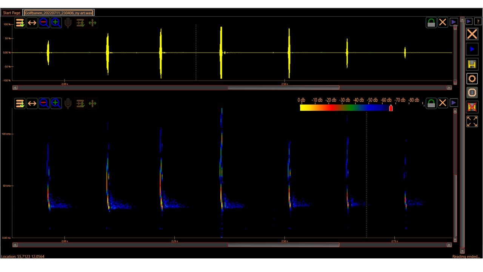
Task: Zoom in on the spectrogram view
Action: [x=56, y=104]
